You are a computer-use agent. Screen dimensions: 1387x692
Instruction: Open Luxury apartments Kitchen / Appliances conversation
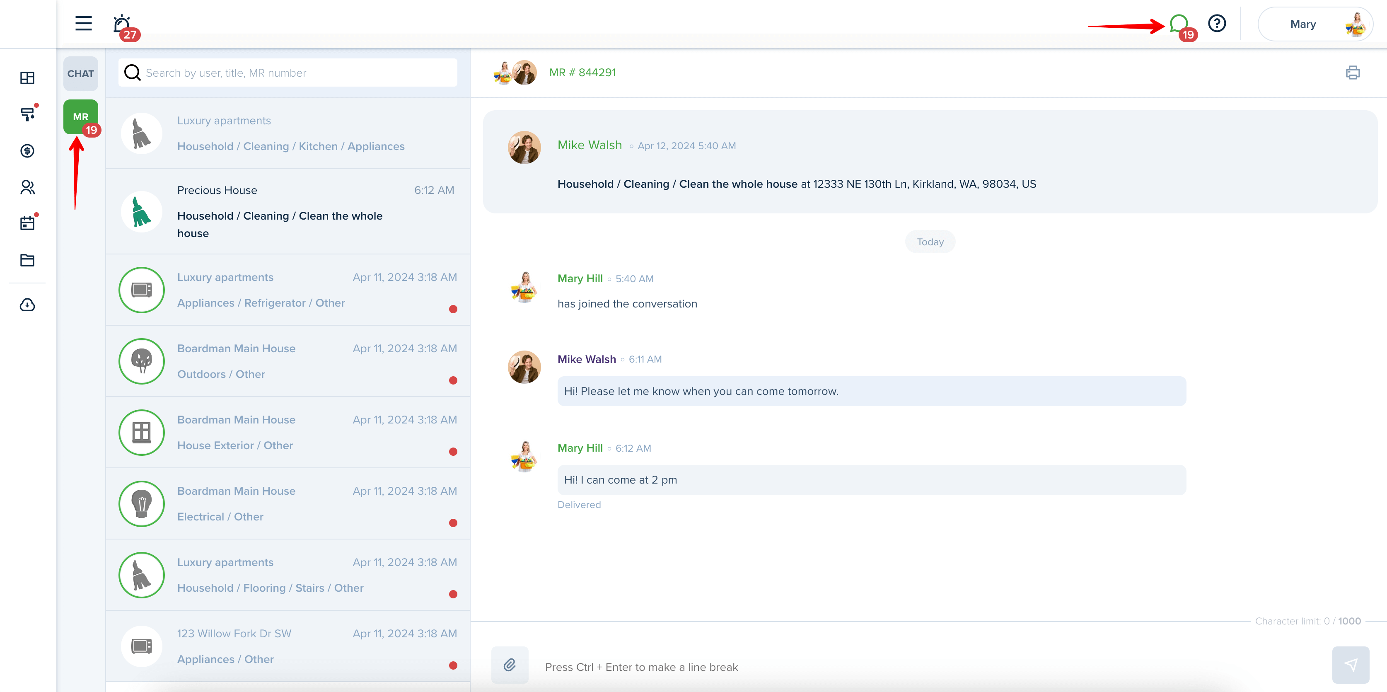point(288,133)
